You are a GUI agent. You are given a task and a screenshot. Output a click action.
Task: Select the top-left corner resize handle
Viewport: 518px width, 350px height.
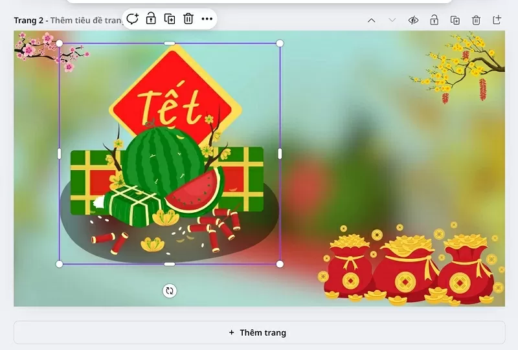point(59,43)
